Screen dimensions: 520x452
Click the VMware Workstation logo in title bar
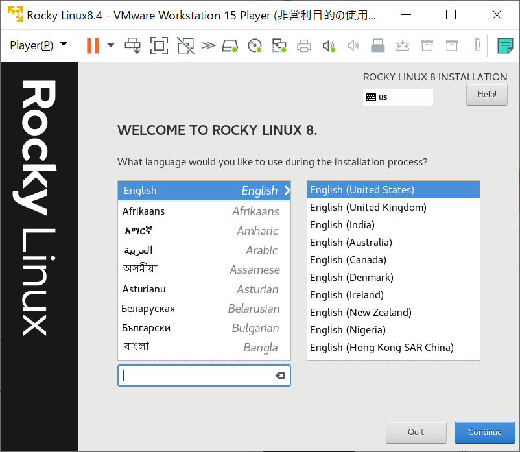[x=16, y=15]
